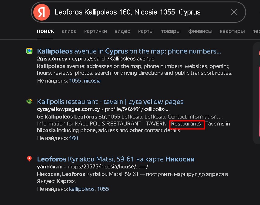Click the cyta yellow pages favicon
Image resolution: width=260 pixels, height=205 pixels.
click(29, 102)
